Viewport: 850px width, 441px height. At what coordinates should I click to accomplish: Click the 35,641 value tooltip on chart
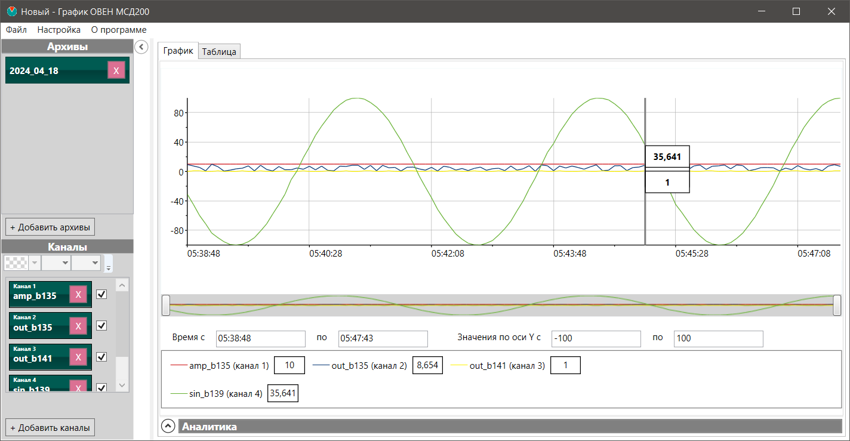667,157
